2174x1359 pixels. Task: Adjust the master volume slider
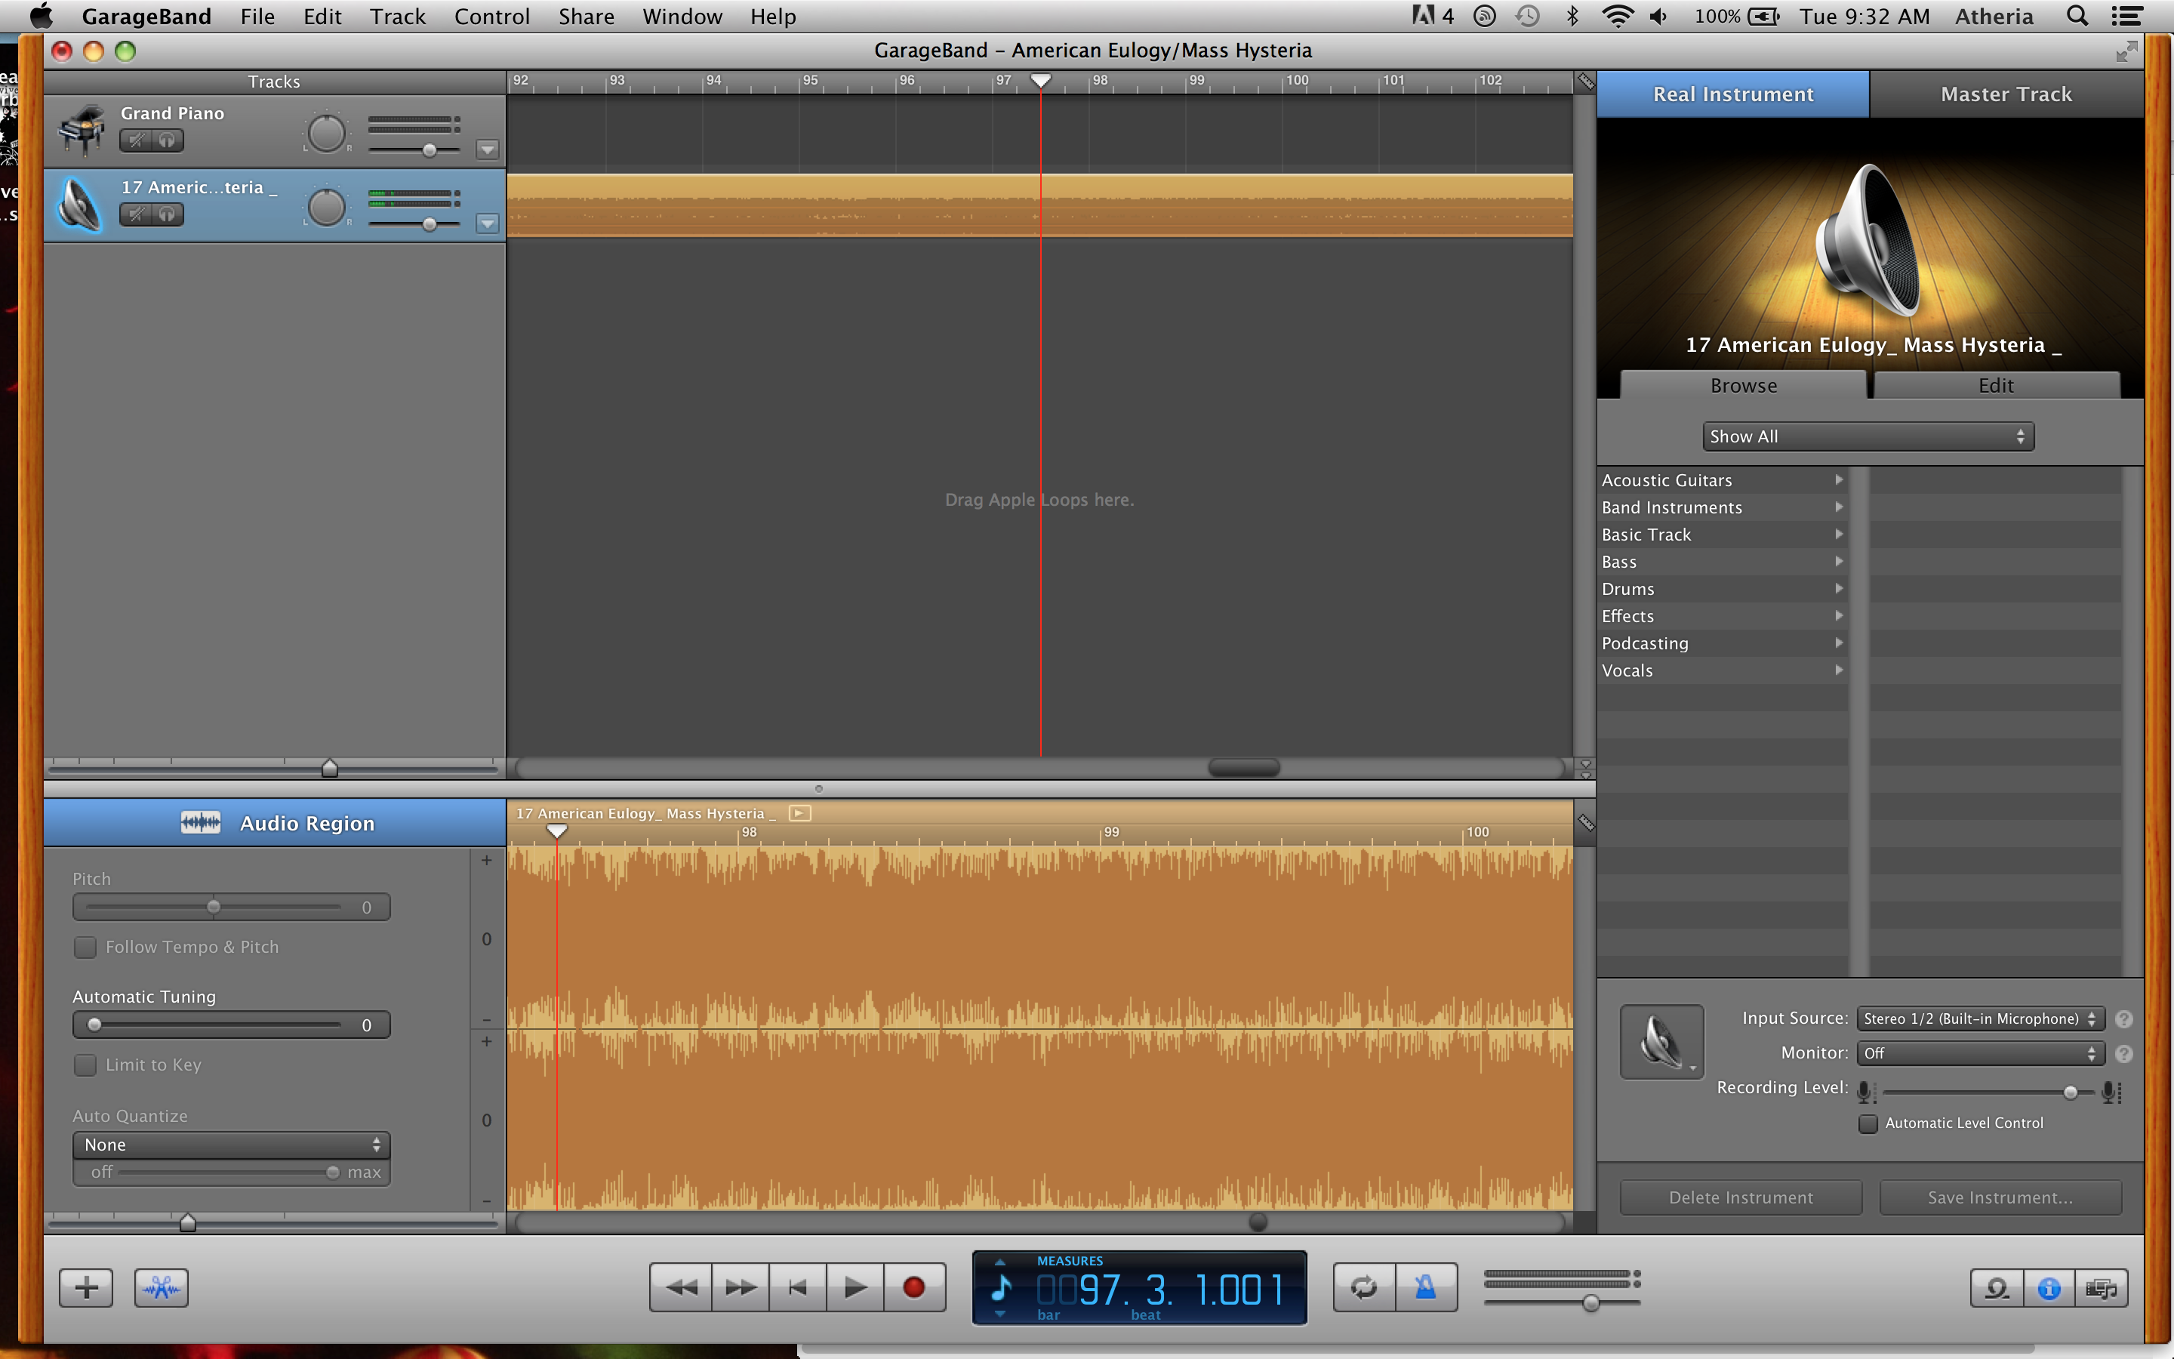[x=1591, y=1302]
